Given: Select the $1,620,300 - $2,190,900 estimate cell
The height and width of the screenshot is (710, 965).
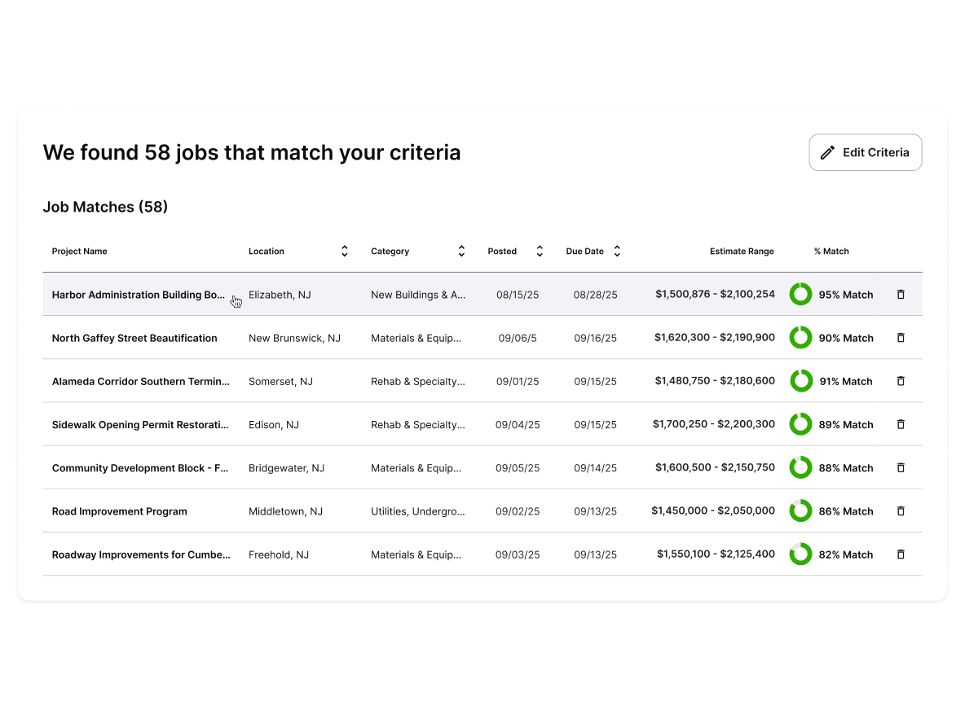Looking at the screenshot, I should pyautogui.click(x=714, y=338).
